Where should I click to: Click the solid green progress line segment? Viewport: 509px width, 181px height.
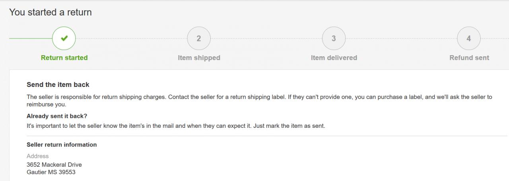(30, 39)
